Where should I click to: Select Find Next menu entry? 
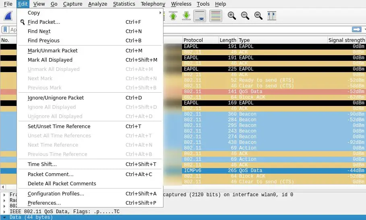pos(90,31)
